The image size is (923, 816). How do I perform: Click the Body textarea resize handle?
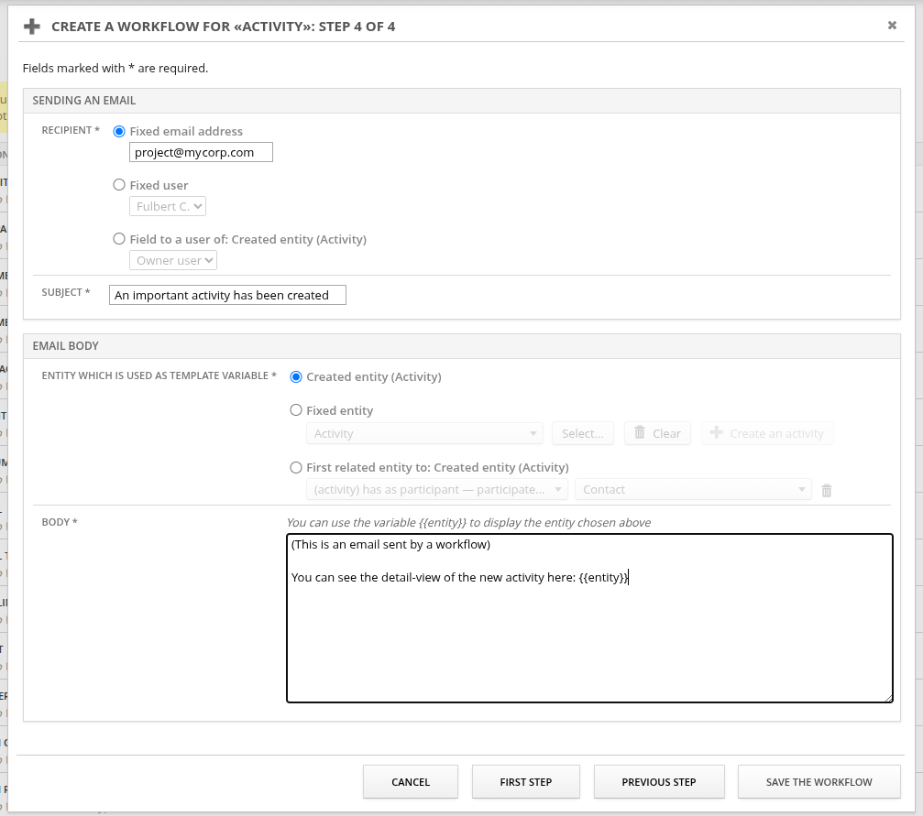click(888, 698)
